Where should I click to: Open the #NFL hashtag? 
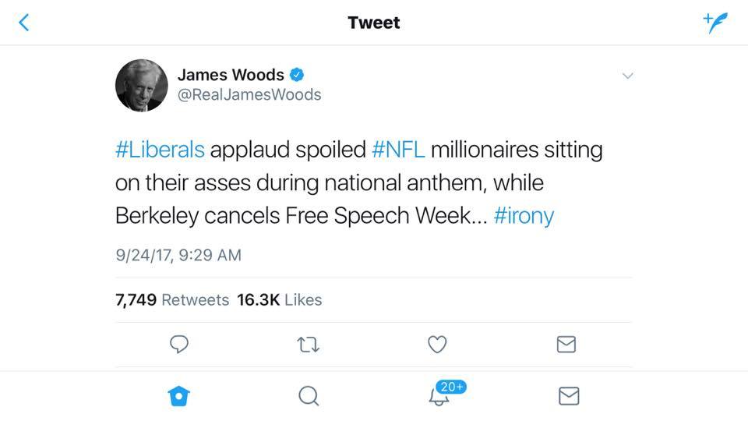tap(398, 150)
